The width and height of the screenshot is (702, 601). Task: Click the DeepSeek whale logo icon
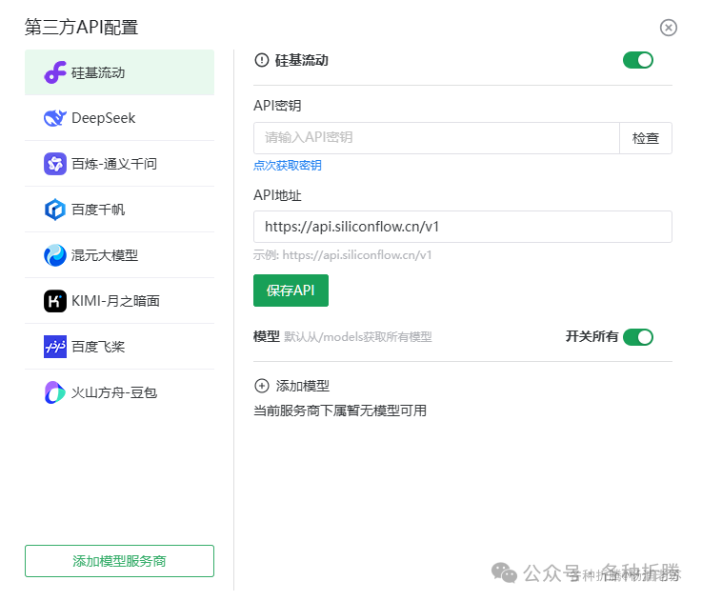pyautogui.click(x=55, y=118)
